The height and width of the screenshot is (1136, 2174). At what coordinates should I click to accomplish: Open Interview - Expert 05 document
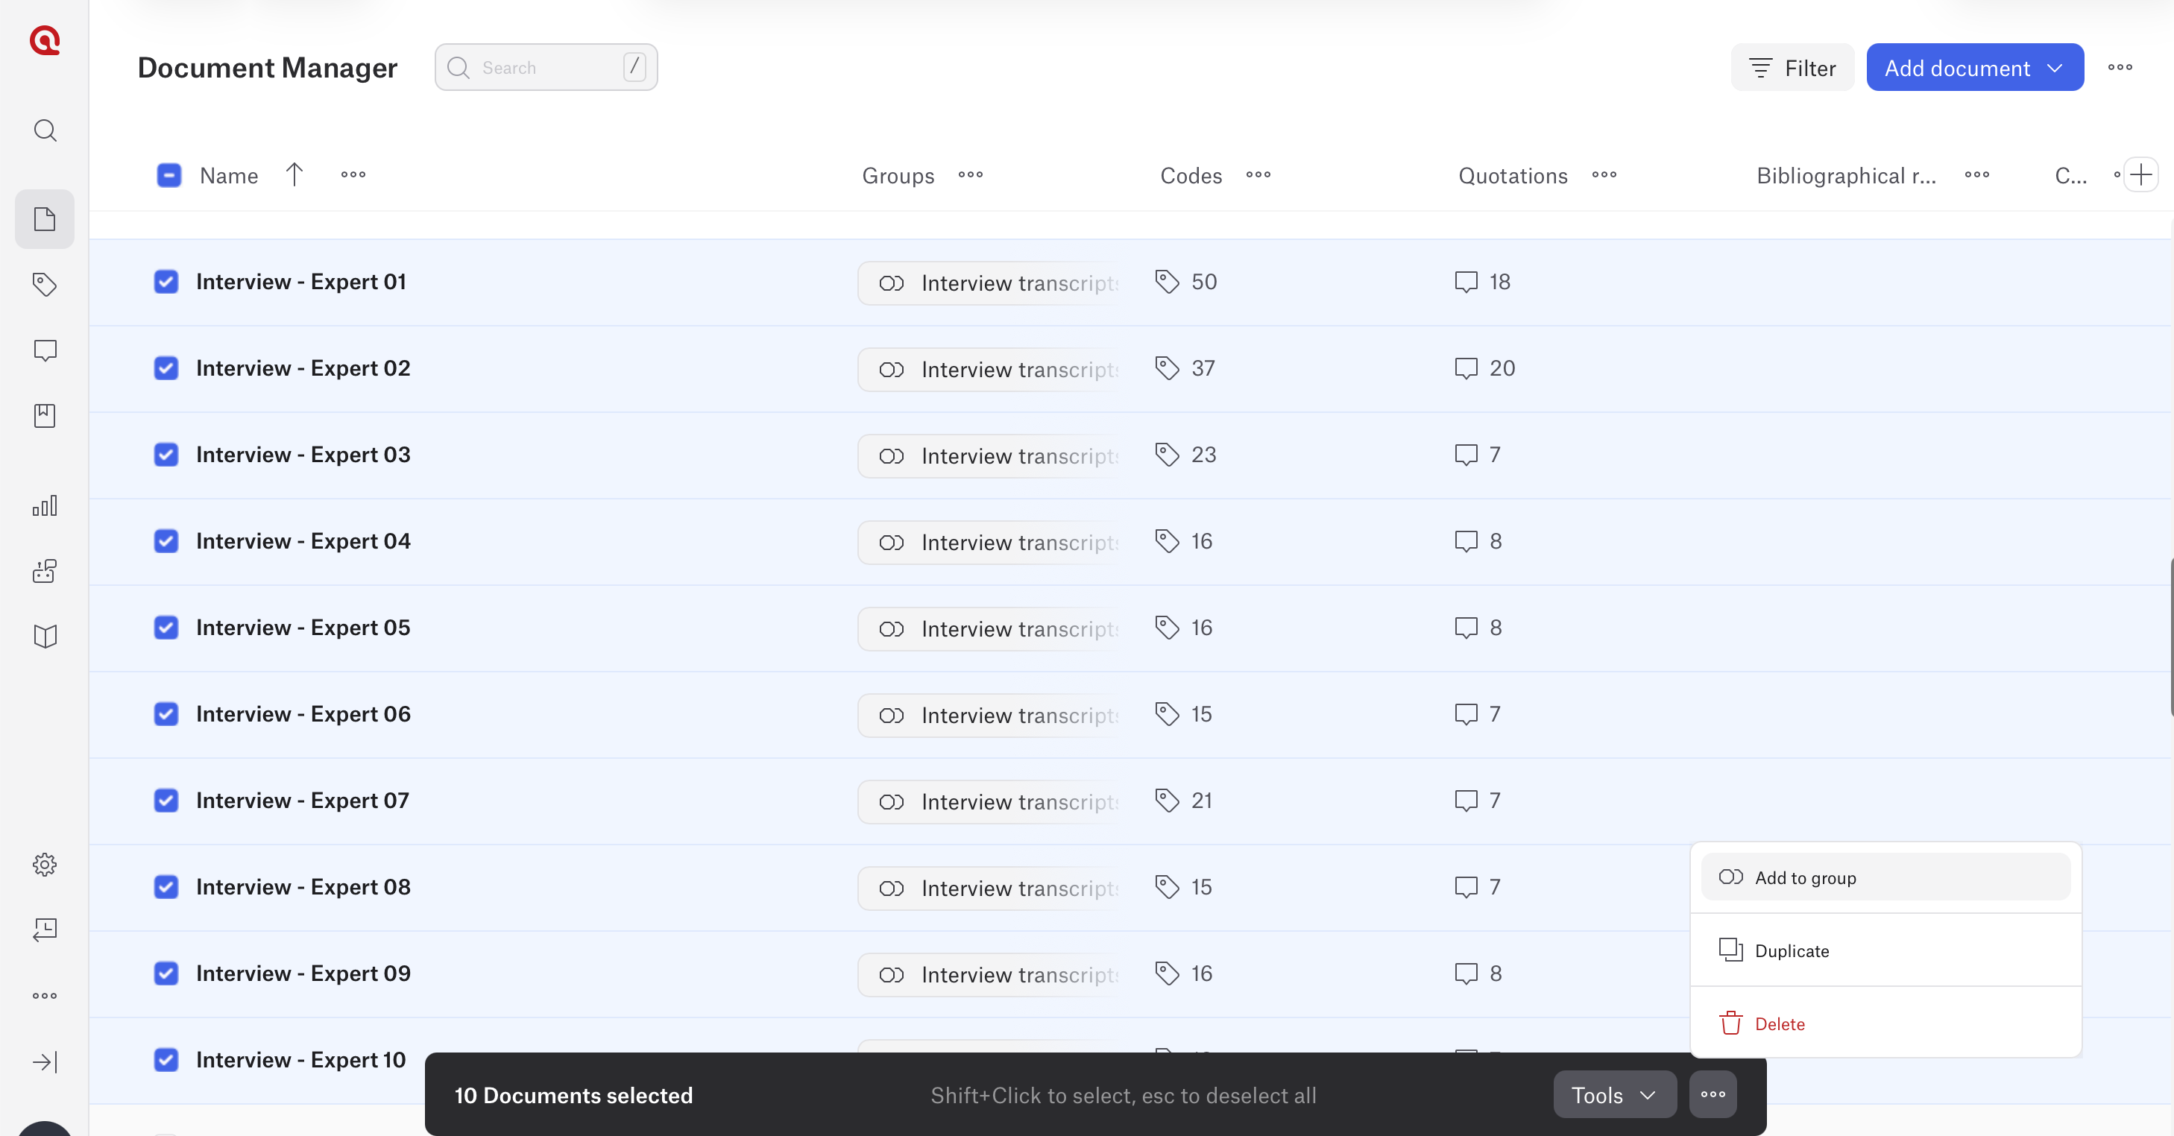pyautogui.click(x=303, y=628)
